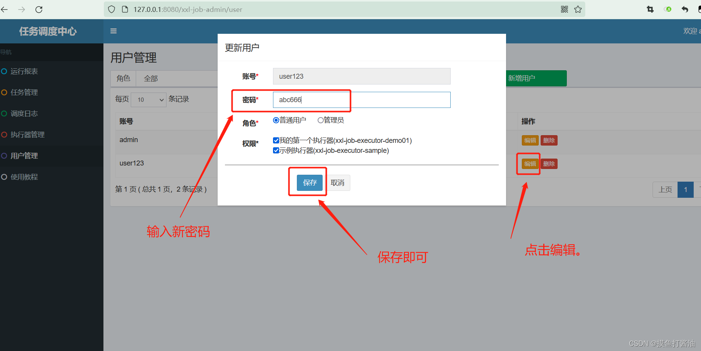Image resolution: width=701 pixels, height=351 pixels.
Task: Click 删除 button in admin row
Action: point(549,141)
